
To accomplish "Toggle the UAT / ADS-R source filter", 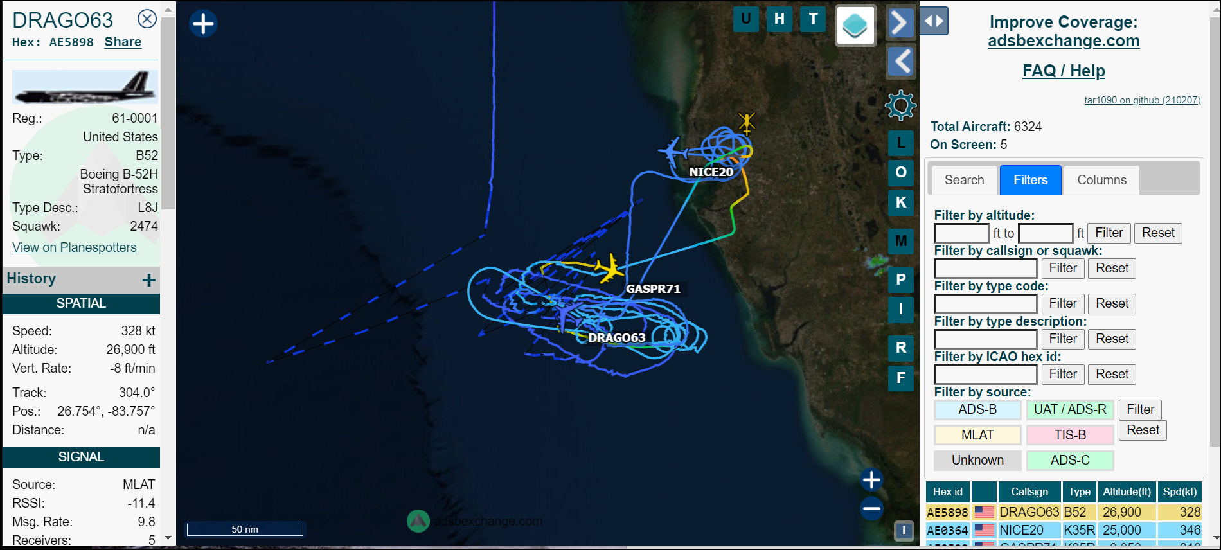I will 1070,409.
